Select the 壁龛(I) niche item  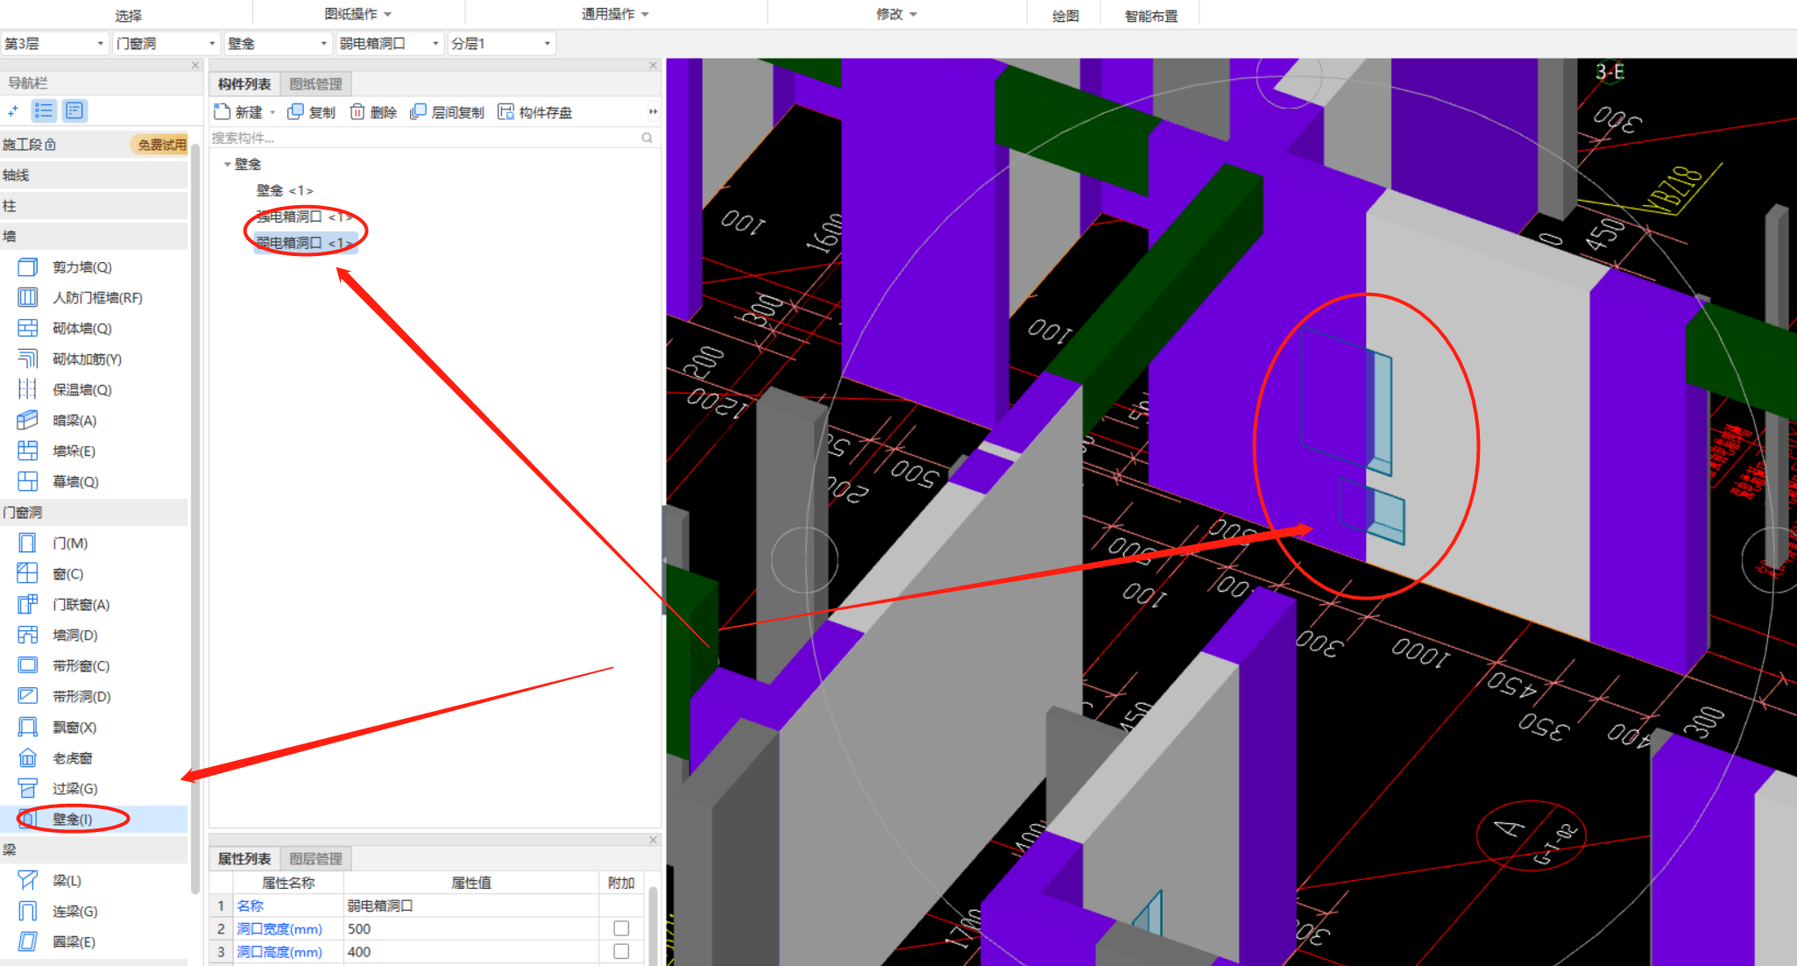(94, 820)
